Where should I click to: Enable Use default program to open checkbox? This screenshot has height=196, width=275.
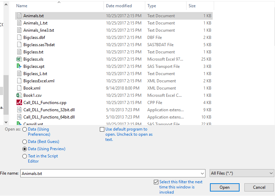[102, 130]
